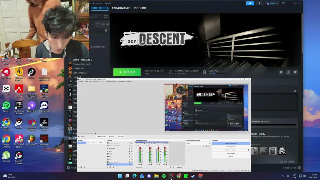Click the Steam announcements megaphone icon
The image size is (320, 180).
pos(250,3)
